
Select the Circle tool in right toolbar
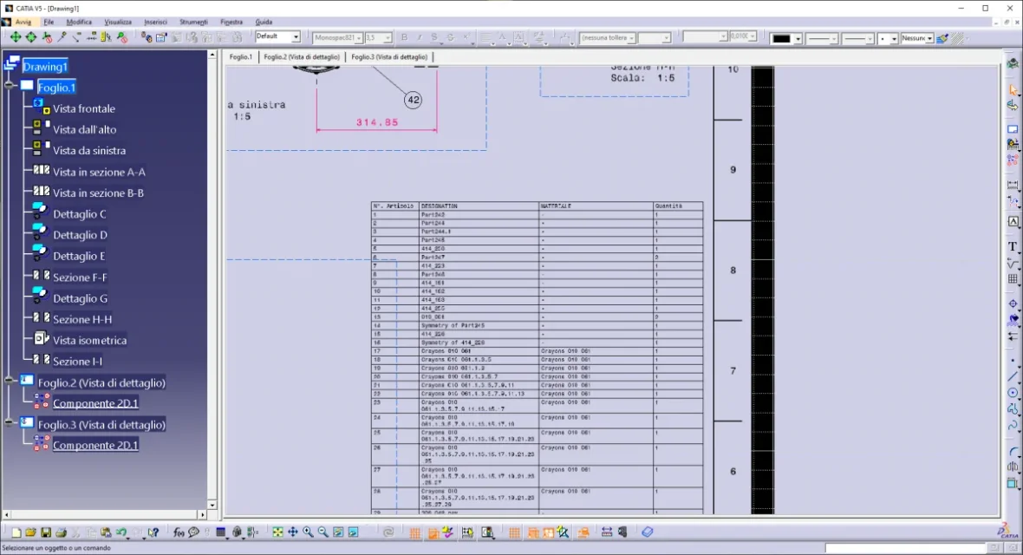(1012, 393)
